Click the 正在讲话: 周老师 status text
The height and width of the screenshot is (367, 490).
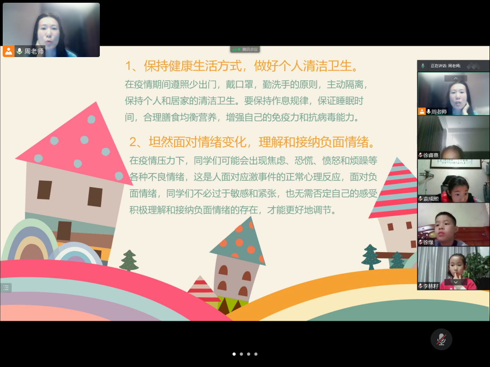[446, 66]
